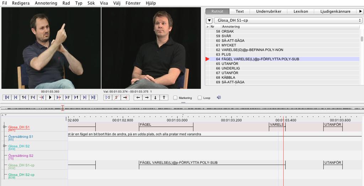Open the Välj menu
Viewport: 364px width, 186px height.
coord(117,3)
